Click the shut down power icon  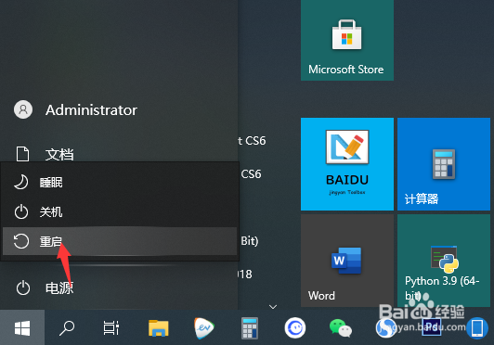pos(21,211)
